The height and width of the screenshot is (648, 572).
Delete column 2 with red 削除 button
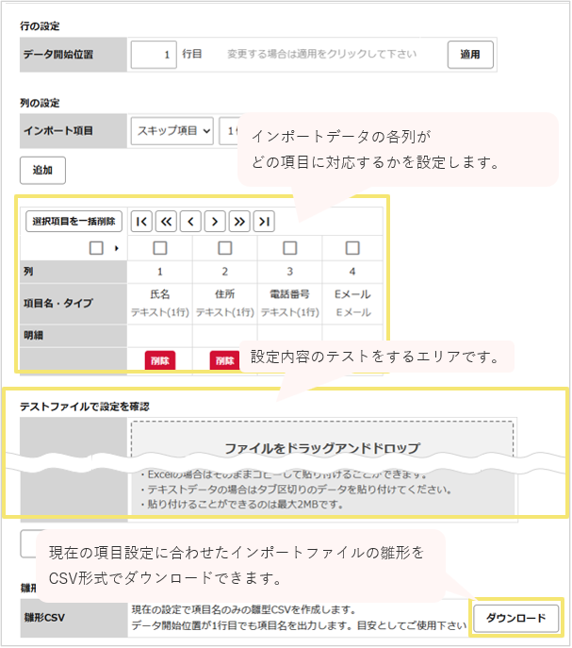224,360
